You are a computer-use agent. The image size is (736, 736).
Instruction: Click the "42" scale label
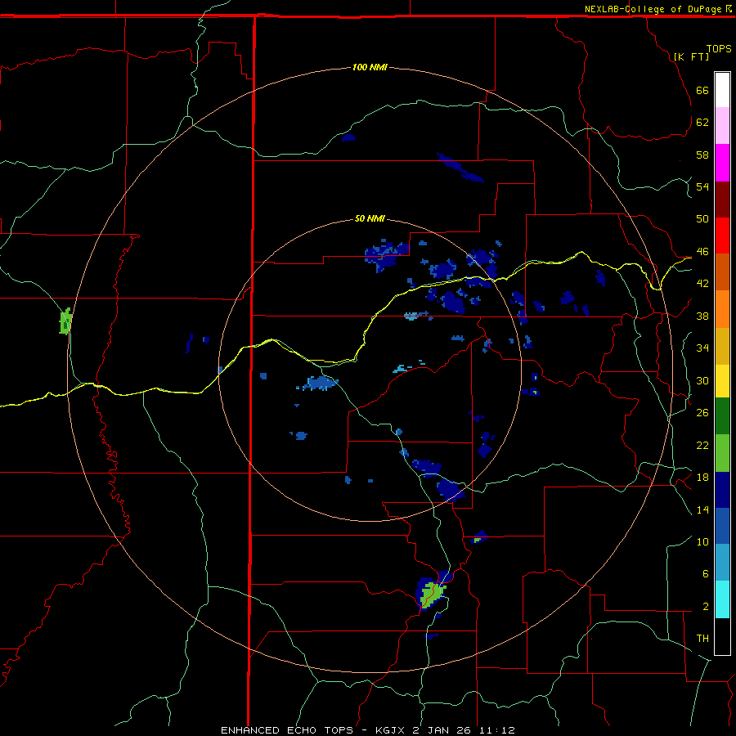click(702, 283)
